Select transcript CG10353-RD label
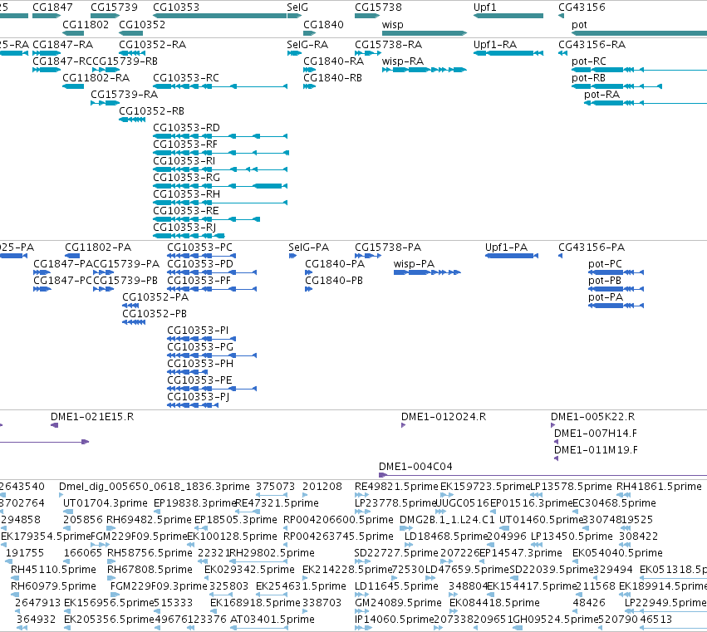This screenshot has width=707, height=632. [x=187, y=128]
